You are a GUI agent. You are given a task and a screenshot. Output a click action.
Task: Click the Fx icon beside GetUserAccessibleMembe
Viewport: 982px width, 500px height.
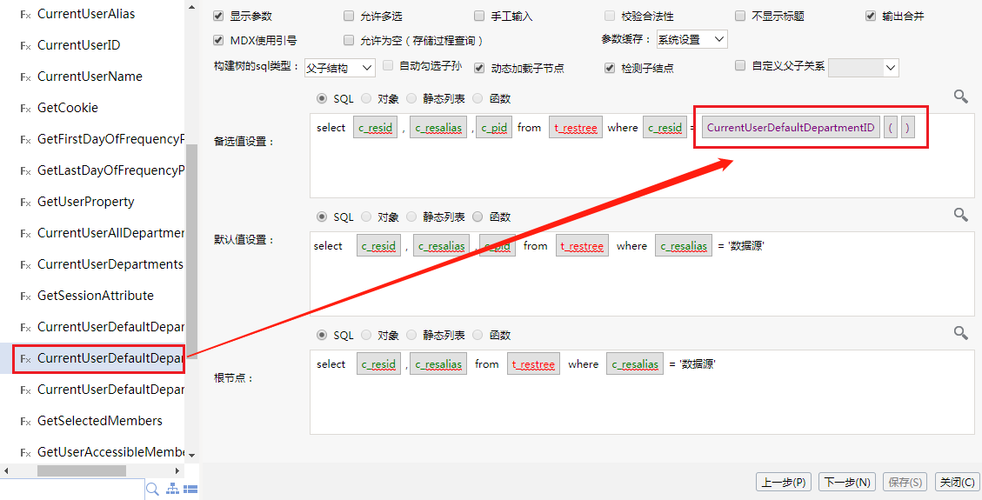point(26,452)
